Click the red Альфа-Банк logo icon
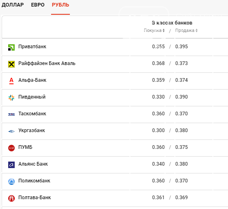Screen dimensions: 228x209 tap(11, 81)
